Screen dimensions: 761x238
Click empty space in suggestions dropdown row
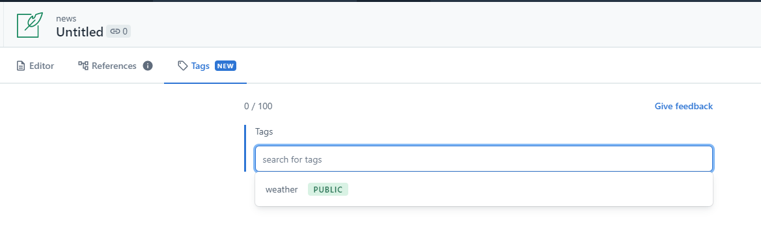pyautogui.click(x=529, y=189)
